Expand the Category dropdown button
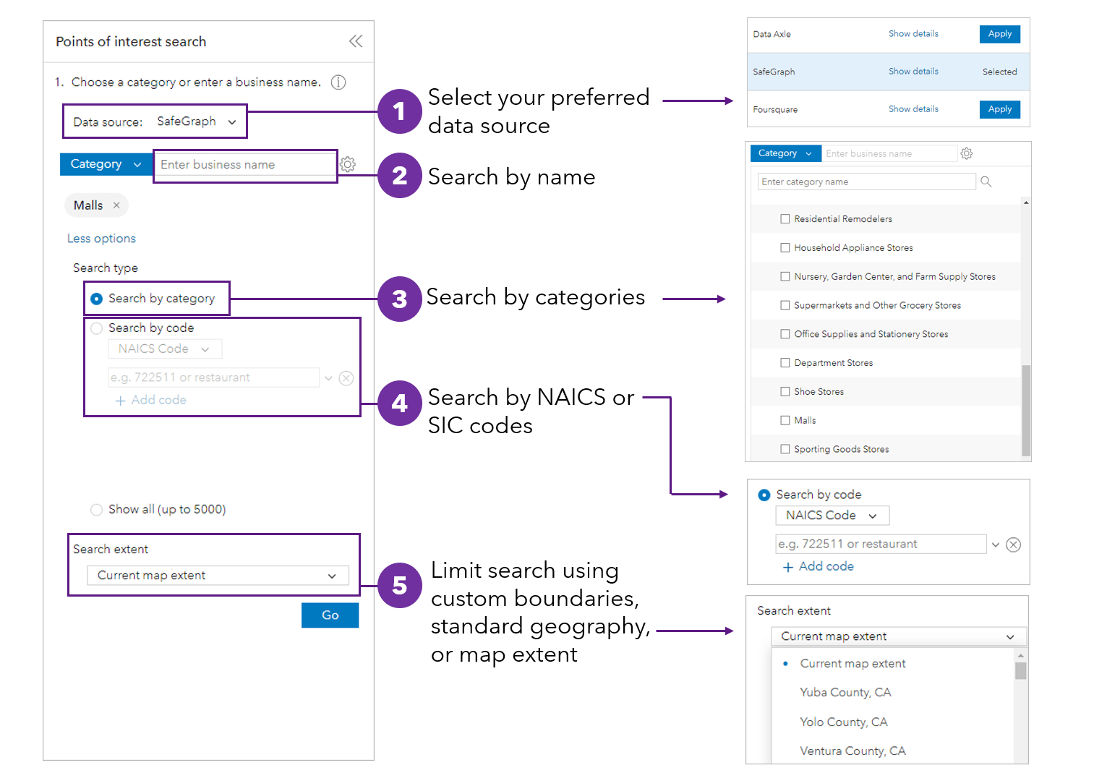This screenshot has height=781, width=1094. pyautogui.click(x=106, y=164)
